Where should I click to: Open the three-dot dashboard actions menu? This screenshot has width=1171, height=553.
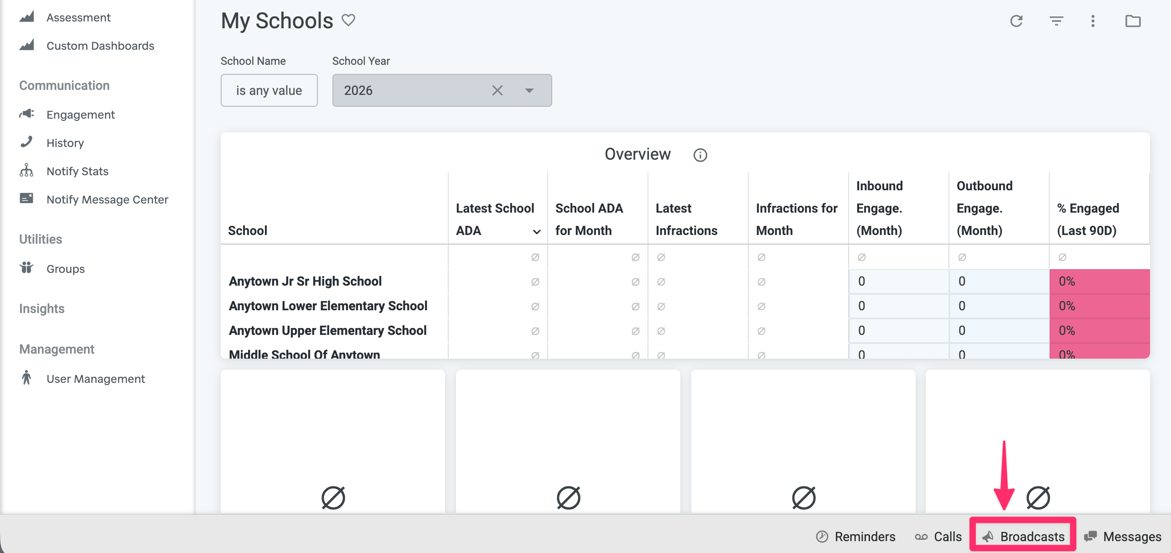pyautogui.click(x=1093, y=21)
